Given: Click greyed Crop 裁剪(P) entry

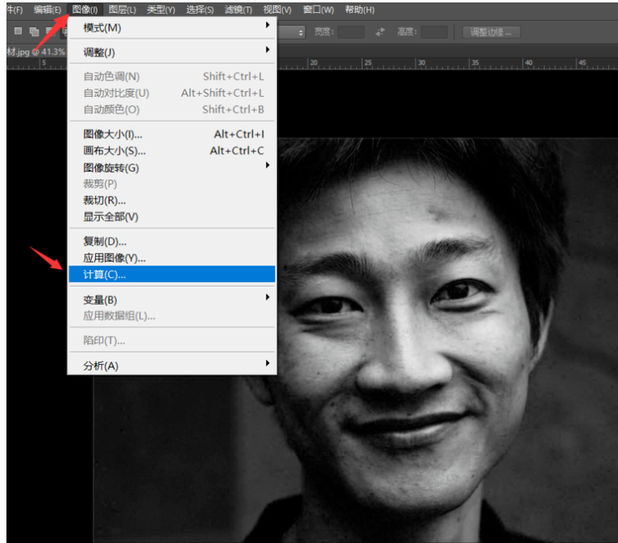Looking at the screenshot, I should click(172, 184).
